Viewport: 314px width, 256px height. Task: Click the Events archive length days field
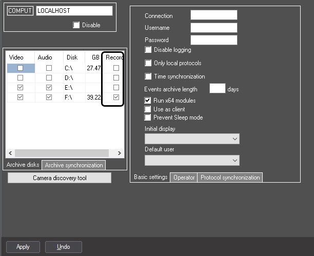[218, 89]
